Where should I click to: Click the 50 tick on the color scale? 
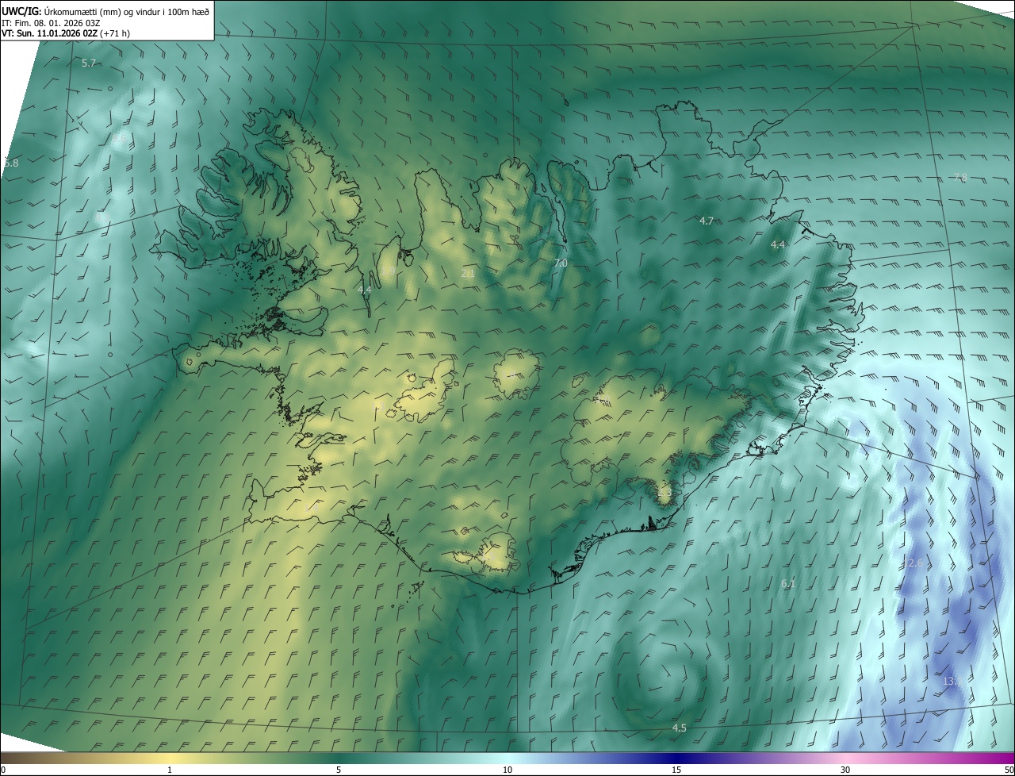pos(1008,770)
